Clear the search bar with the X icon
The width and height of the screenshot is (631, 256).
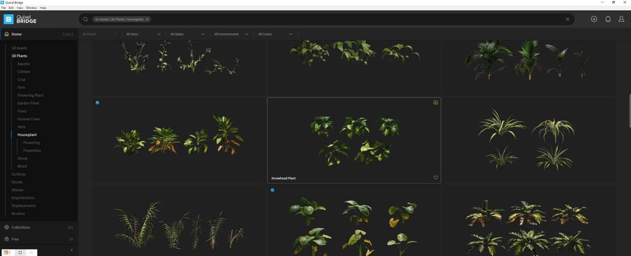pos(567,19)
